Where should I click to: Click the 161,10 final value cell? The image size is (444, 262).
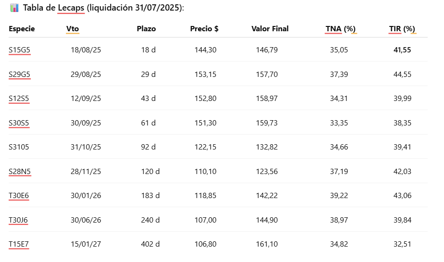[x=267, y=244]
